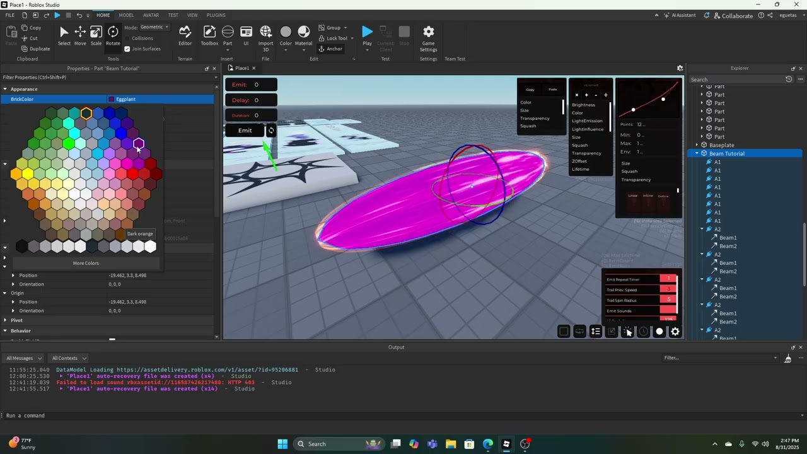807x454 pixels.
Task: Click the refresh icon beside Emit
Action: 271,131
